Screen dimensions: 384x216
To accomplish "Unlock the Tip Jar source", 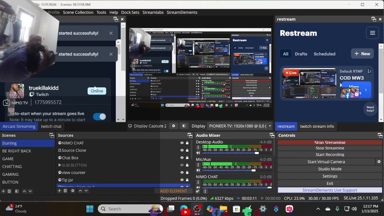I will click(187, 180).
